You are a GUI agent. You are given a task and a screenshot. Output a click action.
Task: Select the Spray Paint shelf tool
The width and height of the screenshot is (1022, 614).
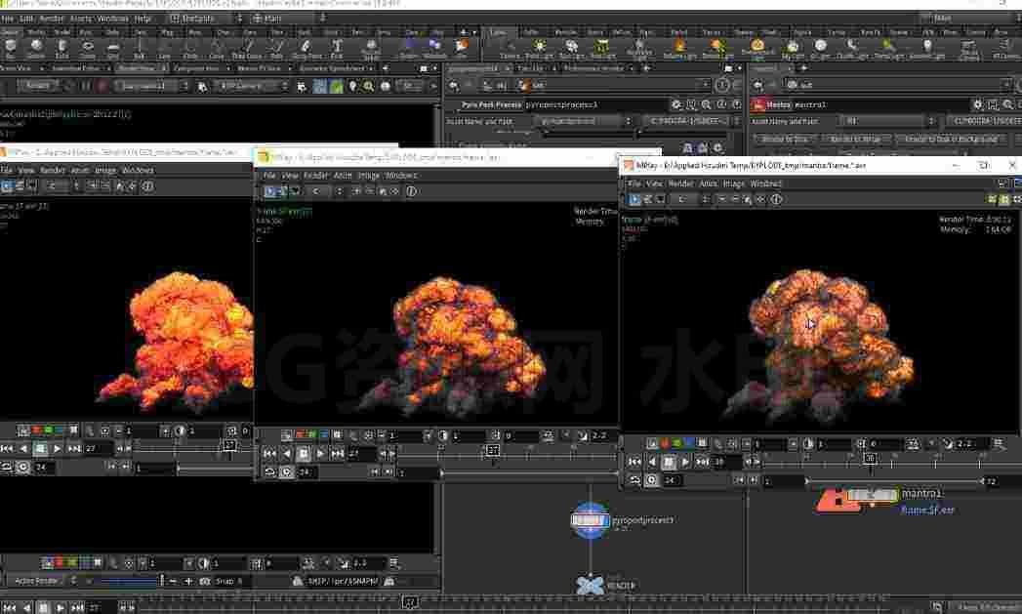coord(307,48)
